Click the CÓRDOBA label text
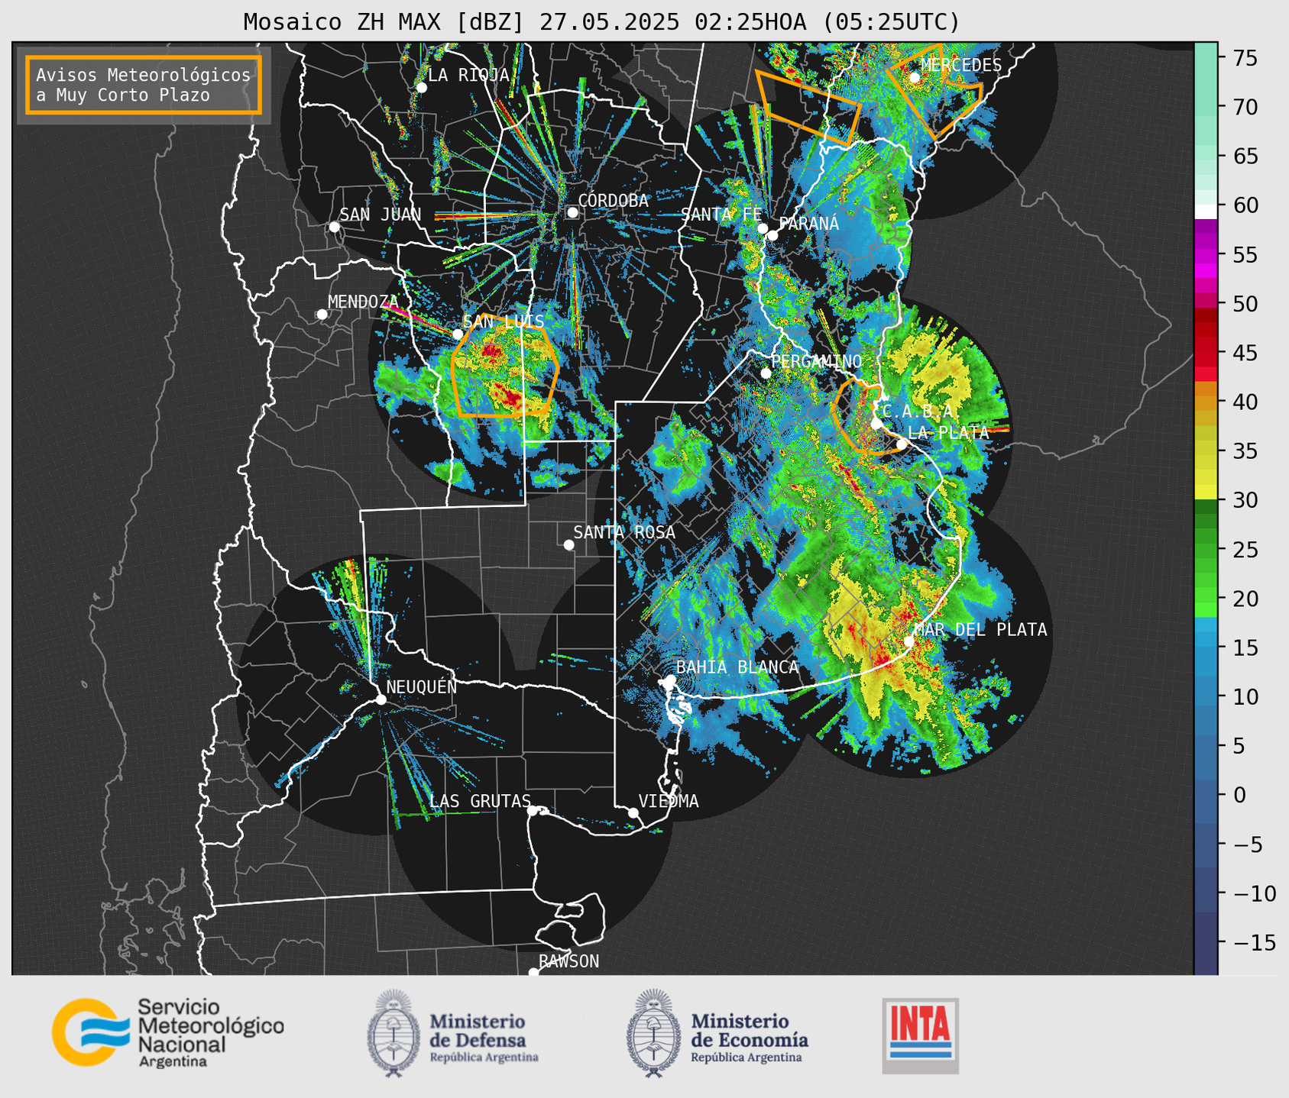 point(613,201)
